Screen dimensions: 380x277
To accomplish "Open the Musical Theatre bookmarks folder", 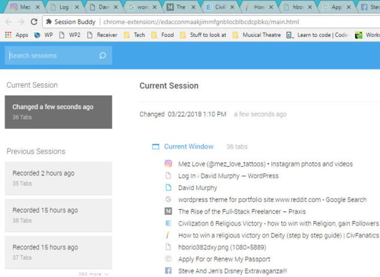I will (x=256, y=35).
